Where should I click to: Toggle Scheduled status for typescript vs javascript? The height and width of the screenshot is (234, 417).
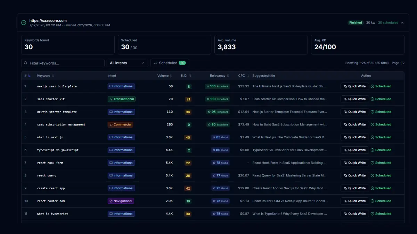[381, 150]
